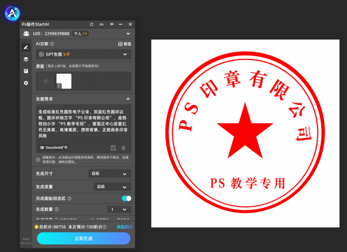Viewport: 347px width, 252px height.
Task: Click the 个人 V3 membership badge
Action: tap(80, 33)
